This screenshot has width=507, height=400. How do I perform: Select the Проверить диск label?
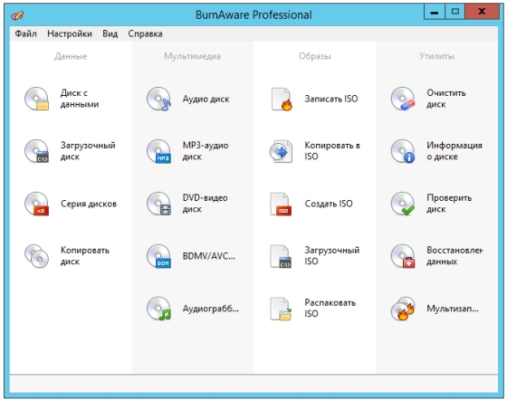coord(449,204)
